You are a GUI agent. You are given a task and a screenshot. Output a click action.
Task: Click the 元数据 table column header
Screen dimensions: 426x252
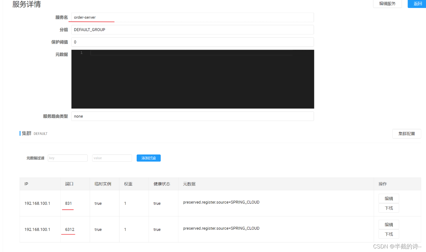189,184
